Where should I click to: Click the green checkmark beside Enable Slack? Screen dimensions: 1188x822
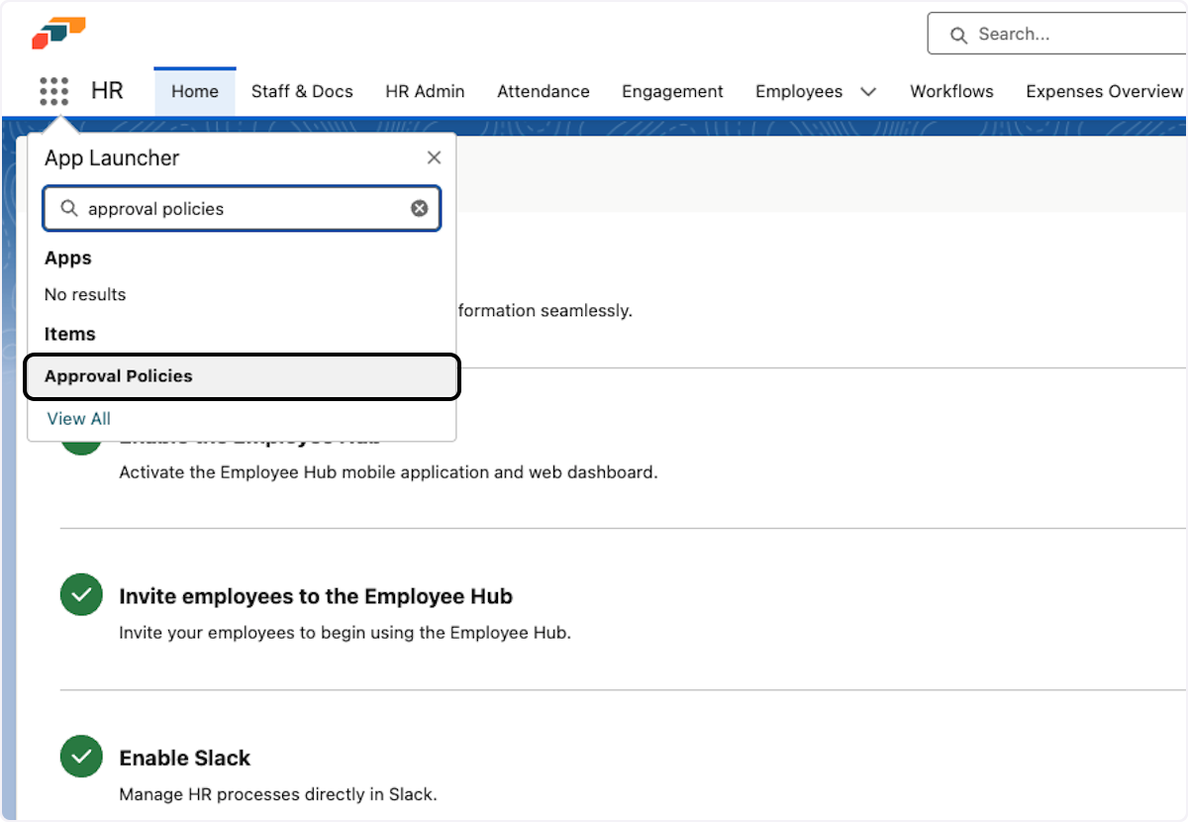(x=81, y=756)
